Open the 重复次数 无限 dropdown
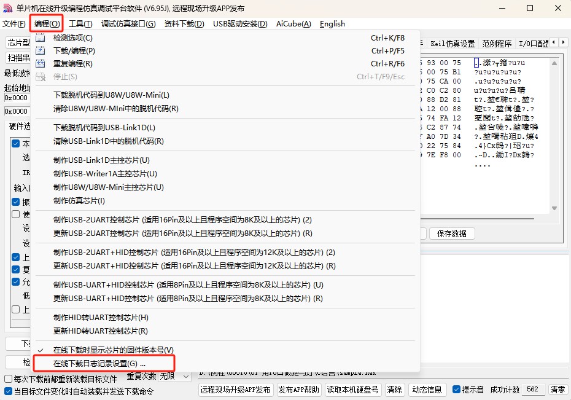The height and width of the screenshot is (400, 571). (x=175, y=376)
